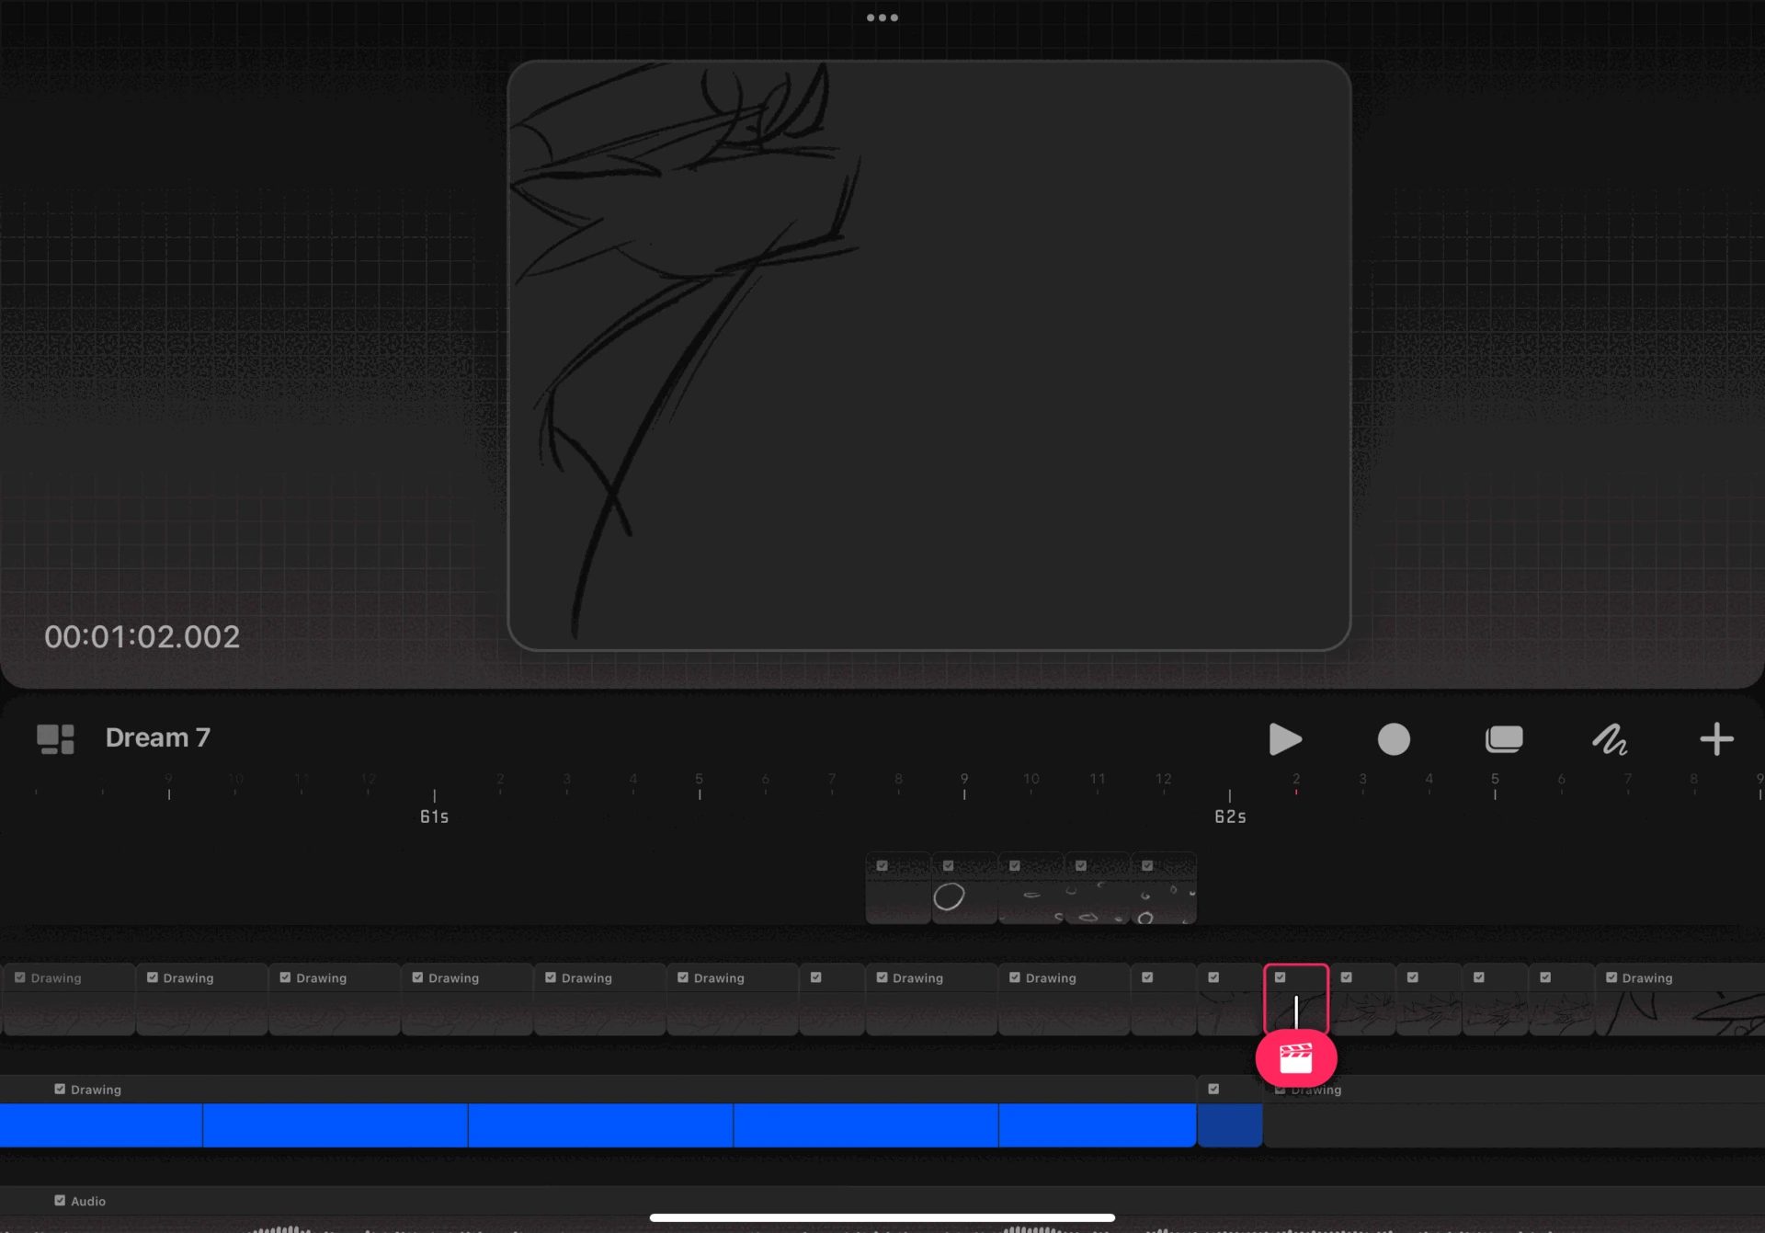Open the gallery grid icon next to Dream 7

54,736
